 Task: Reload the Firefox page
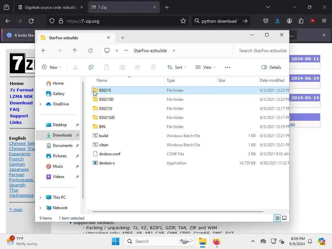click(x=31, y=21)
